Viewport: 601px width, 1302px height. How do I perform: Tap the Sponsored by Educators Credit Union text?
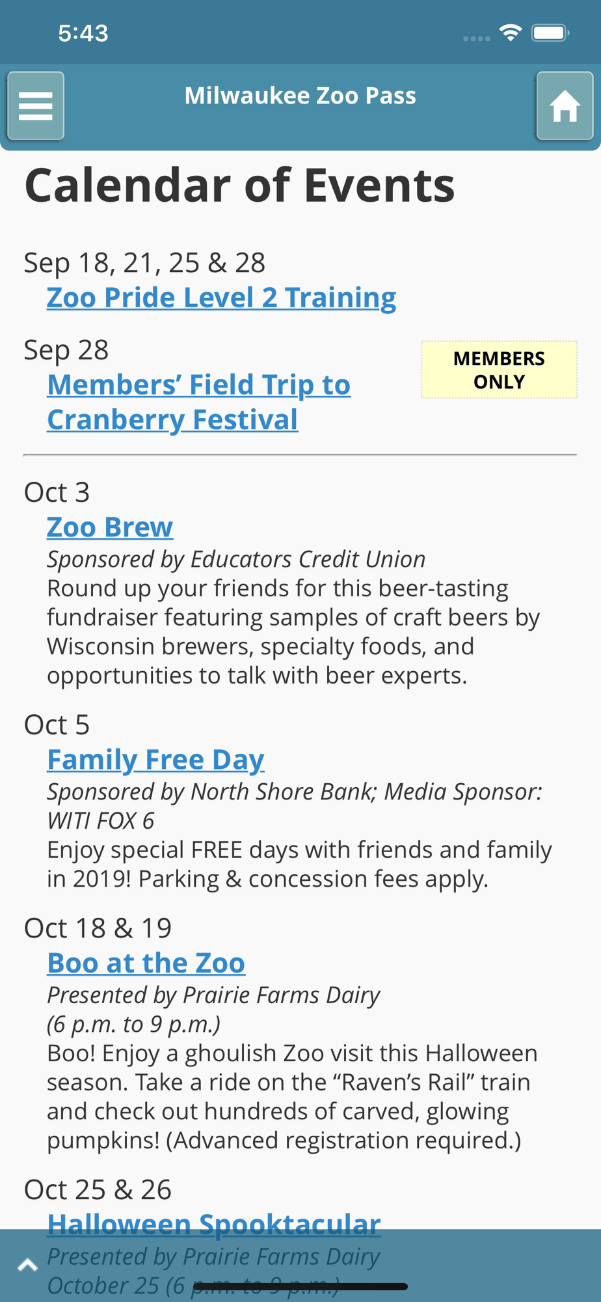click(x=236, y=559)
